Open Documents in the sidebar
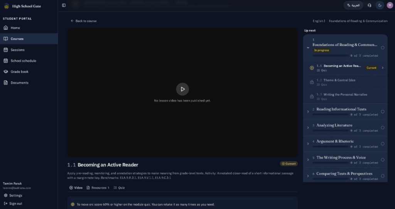 tap(29, 83)
